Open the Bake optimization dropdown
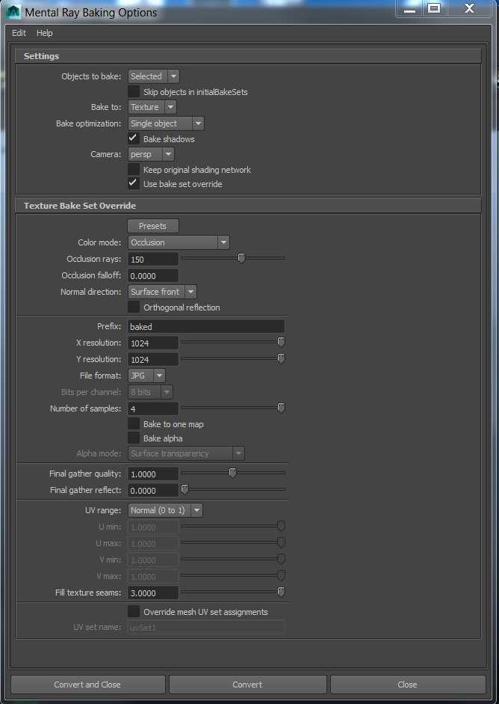The image size is (499, 704). 166,123
